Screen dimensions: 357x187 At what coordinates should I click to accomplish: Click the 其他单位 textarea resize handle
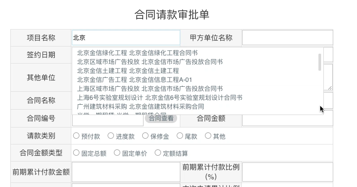pos(330,88)
